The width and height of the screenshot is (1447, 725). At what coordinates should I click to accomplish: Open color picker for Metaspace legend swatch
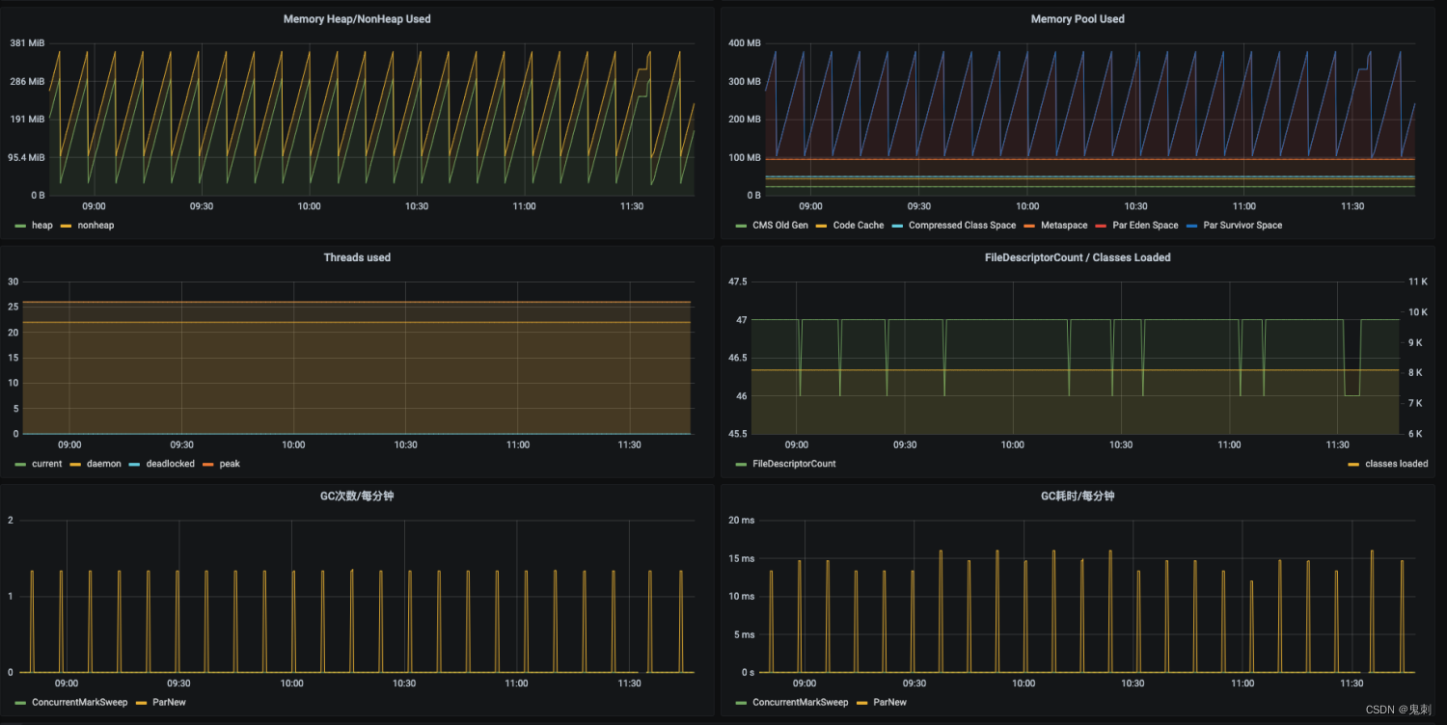(1029, 226)
